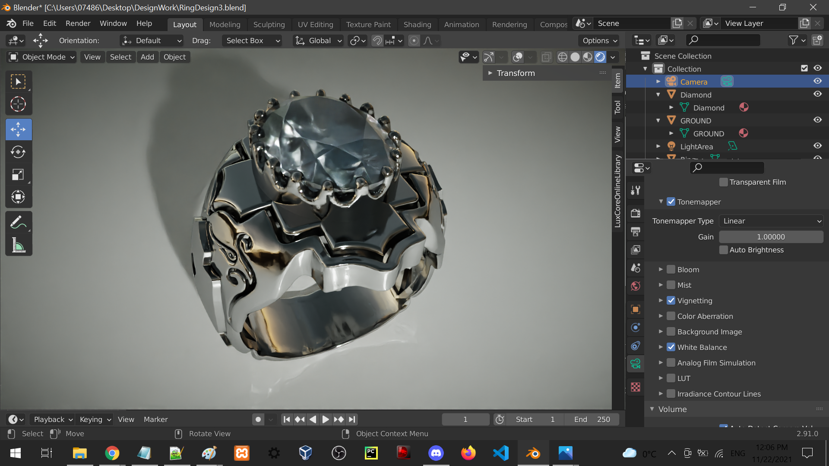Disable the Vignetting checkbox
Image resolution: width=829 pixels, height=466 pixels.
tap(671, 301)
